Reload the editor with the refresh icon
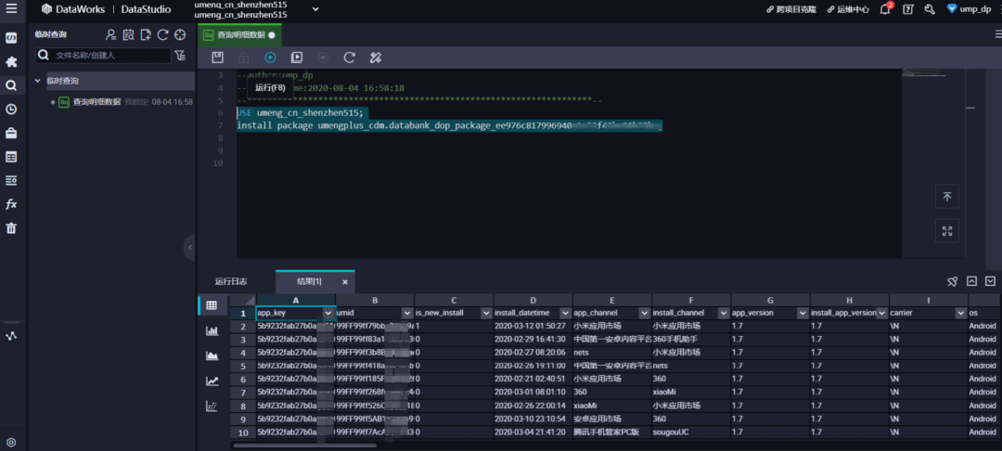The width and height of the screenshot is (1002, 451). 350,58
